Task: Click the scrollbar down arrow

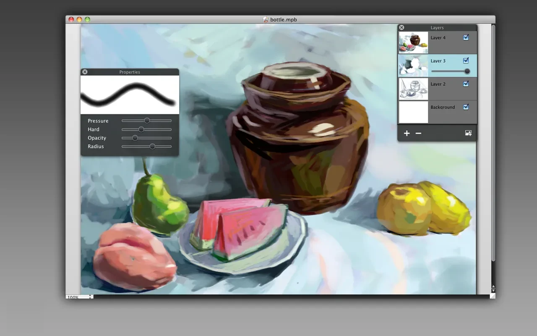Action: point(493,290)
